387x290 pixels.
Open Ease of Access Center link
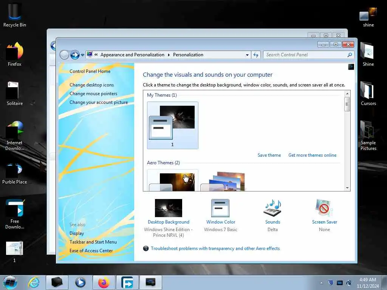[91, 251]
